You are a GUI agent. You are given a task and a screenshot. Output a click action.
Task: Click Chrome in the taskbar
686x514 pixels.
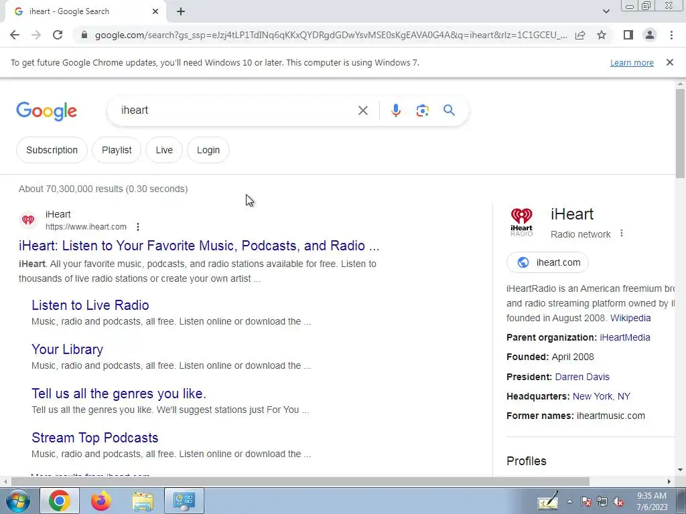[x=60, y=501]
